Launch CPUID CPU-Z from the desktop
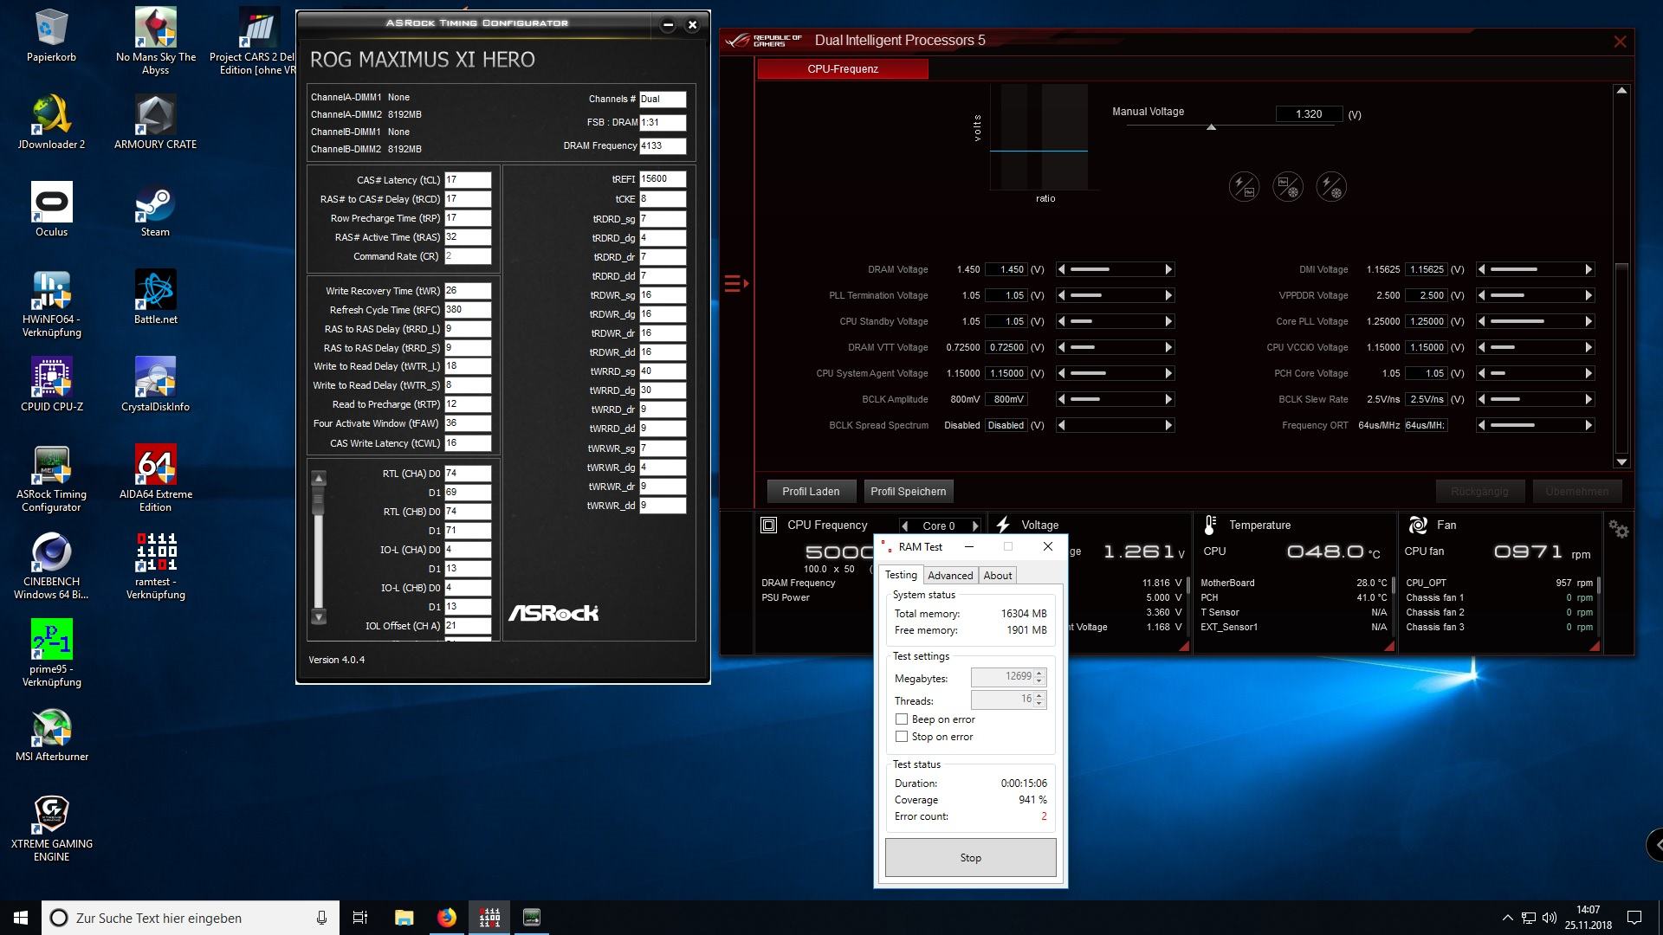This screenshot has width=1663, height=935. [51, 385]
